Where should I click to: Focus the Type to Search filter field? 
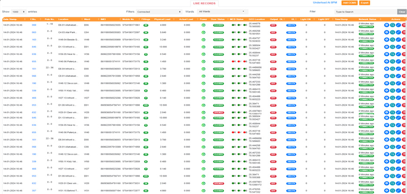point(366,12)
